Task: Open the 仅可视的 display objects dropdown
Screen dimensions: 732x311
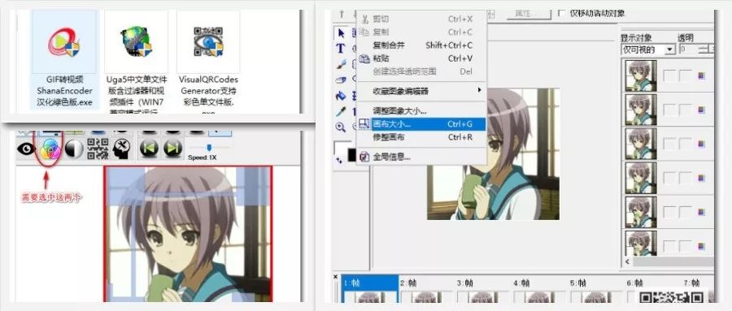Action: 648,50
